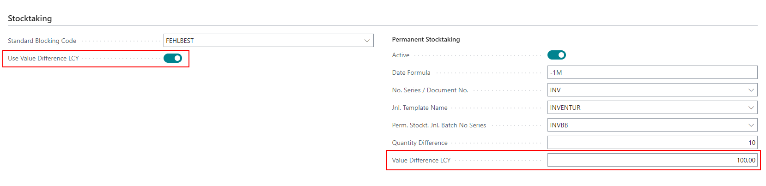The image size is (766, 186).
Task: Click the INV value in the No. Series field
Action: pyautogui.click(x=555, y=90)
